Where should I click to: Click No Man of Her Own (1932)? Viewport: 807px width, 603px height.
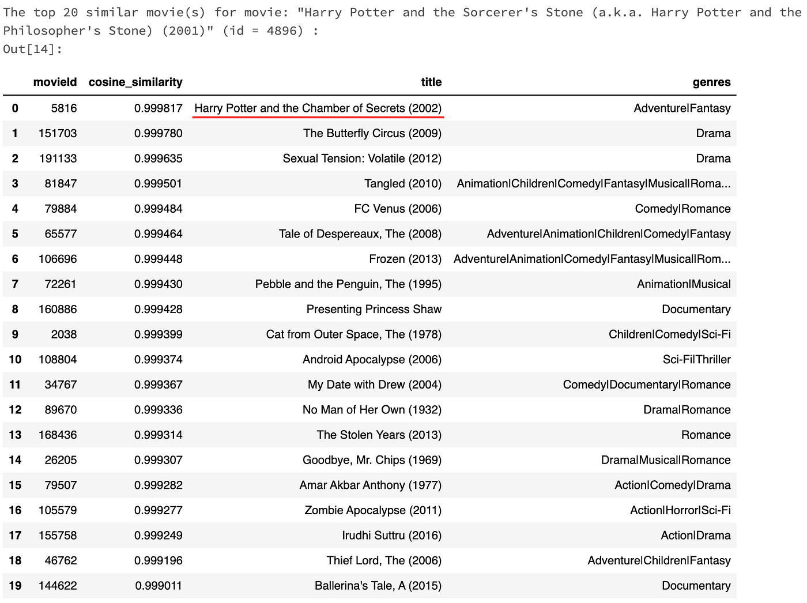[372, 410]
